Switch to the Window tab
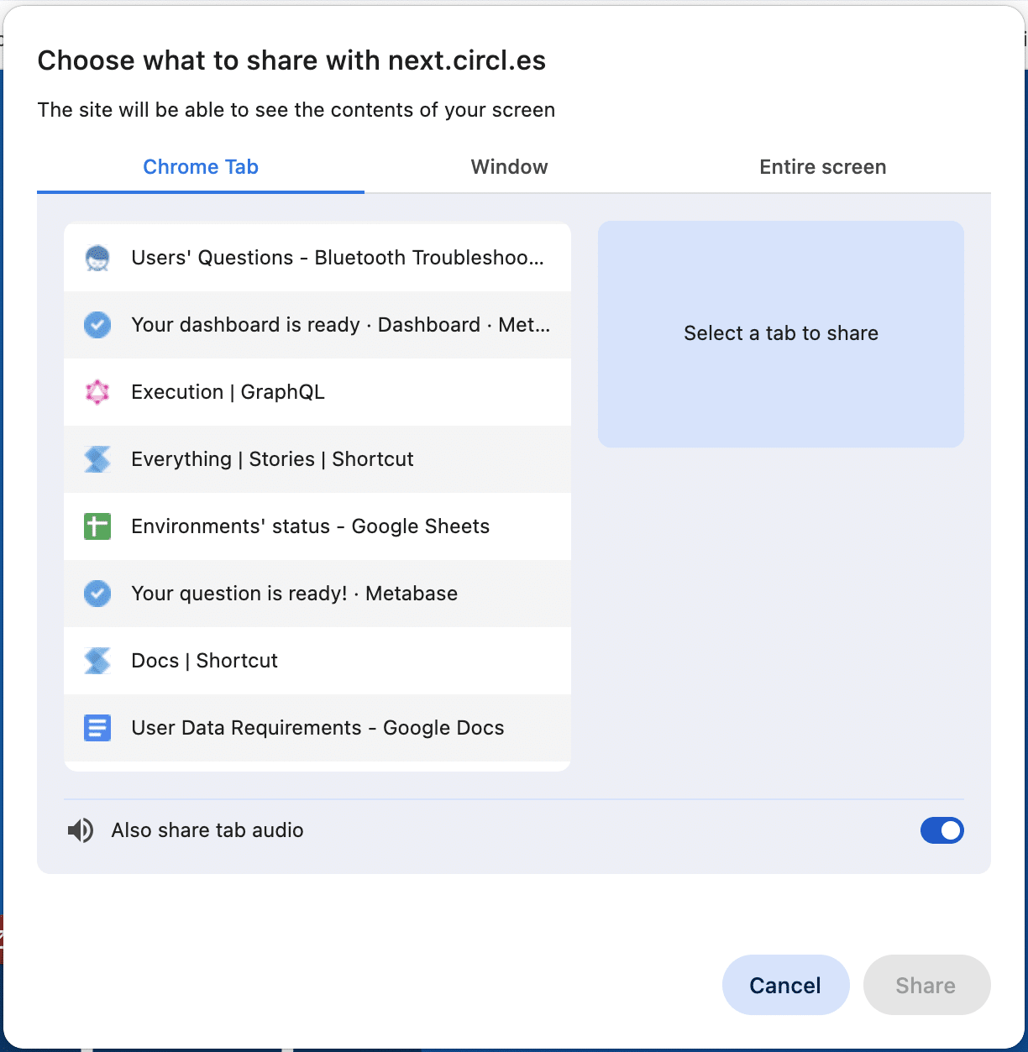 tap(509, 166)
